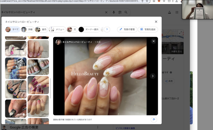Click the 写真を追加 button
The height and width of the screenshot is (130, 213).
[148, 29]
